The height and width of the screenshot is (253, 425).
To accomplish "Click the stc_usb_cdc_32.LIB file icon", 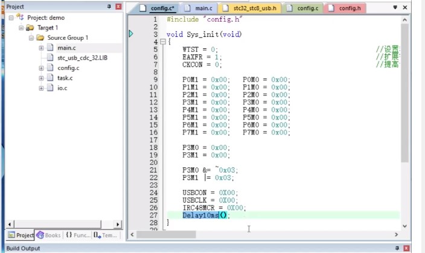I will tap(50, 57).
